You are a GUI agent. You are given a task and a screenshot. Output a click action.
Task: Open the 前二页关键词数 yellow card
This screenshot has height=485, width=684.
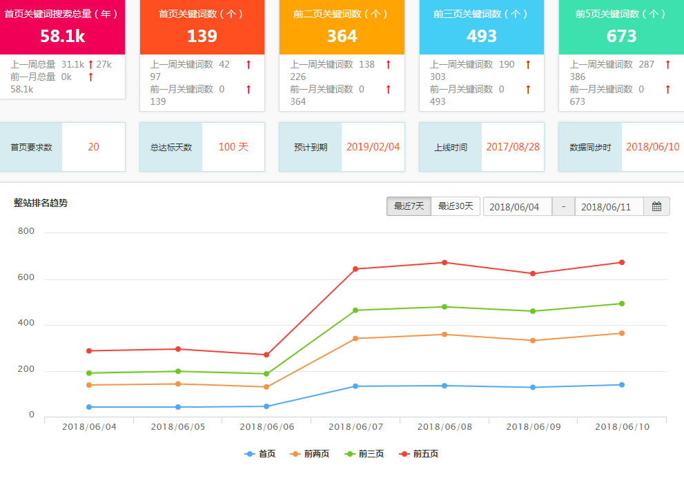click(x=342, y=28)
